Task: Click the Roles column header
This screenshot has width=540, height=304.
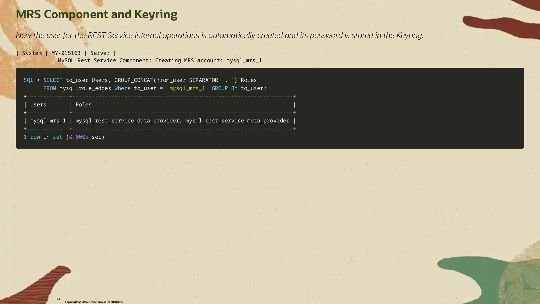Action: (84, 105)
